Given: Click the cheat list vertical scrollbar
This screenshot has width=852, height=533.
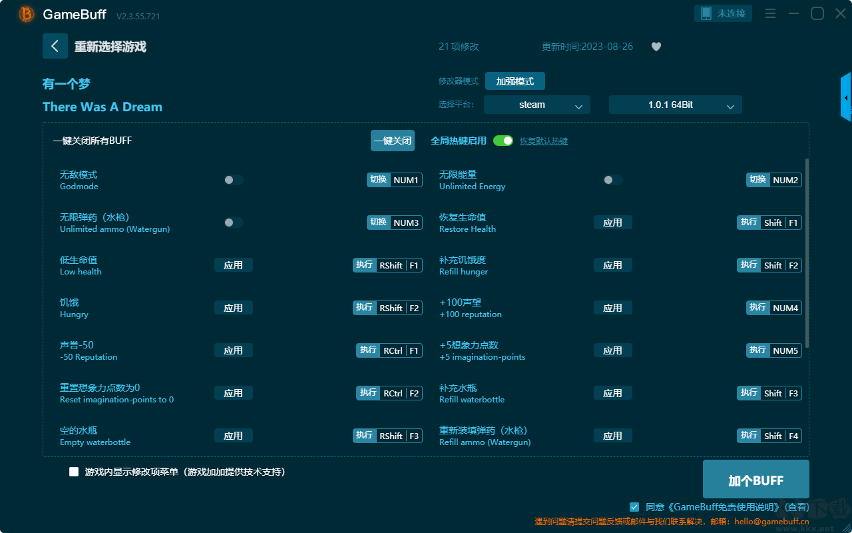Looking at the screenshot, I should tap(807, 253).
